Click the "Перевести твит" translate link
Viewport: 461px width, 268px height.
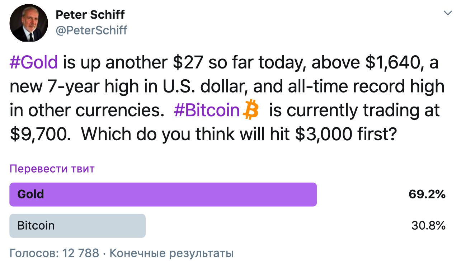52,169
